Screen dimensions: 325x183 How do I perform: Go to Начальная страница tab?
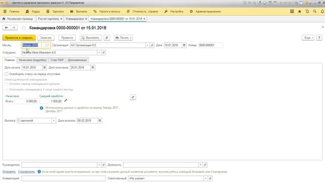pos(18,19)
